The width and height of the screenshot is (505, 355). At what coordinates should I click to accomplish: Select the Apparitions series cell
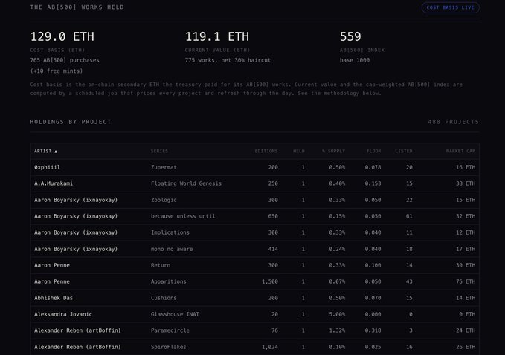(x=168, y=281)
